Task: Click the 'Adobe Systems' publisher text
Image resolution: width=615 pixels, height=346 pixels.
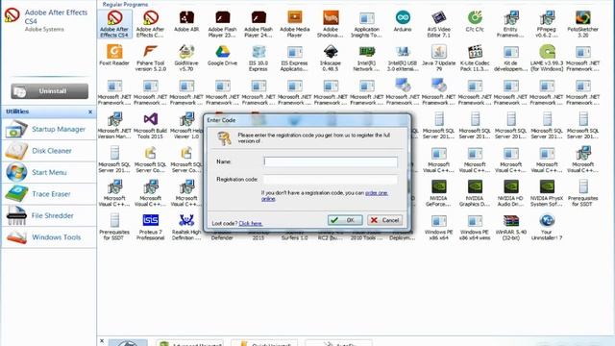Action: tap(44, 30)
